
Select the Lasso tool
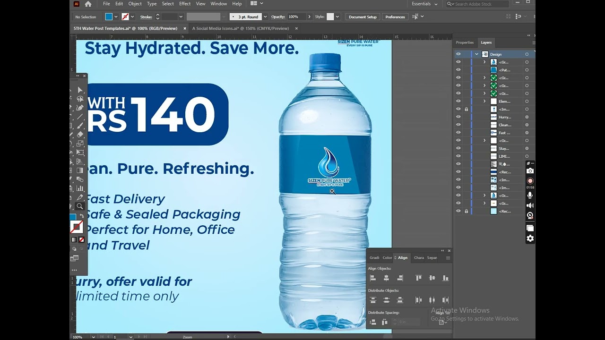tap(80, 99)
